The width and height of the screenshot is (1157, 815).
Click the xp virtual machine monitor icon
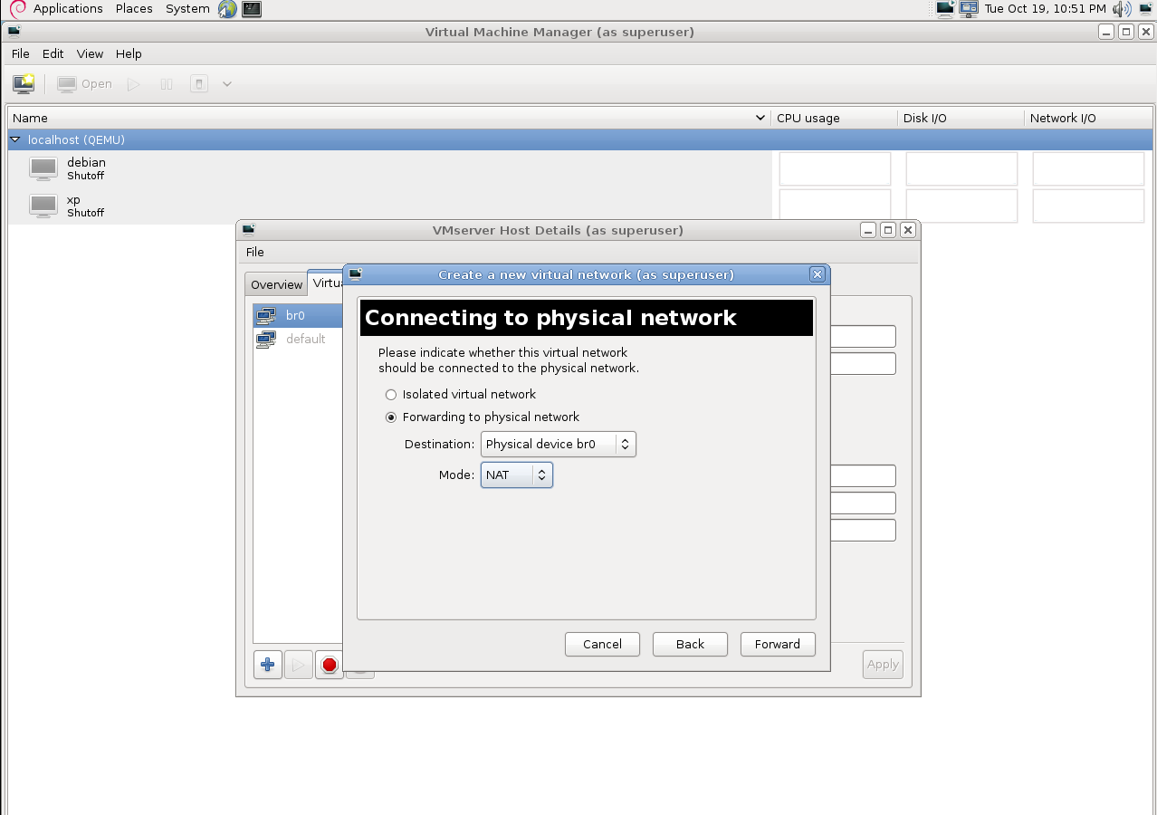point(43,206)
